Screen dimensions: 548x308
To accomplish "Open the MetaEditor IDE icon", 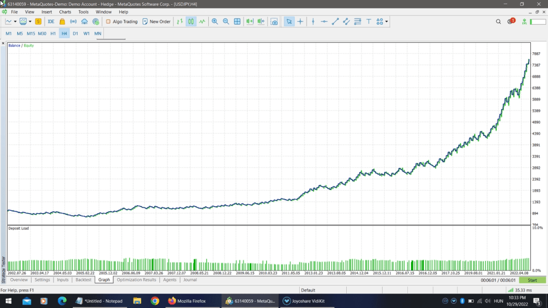I will [x=51, y=22].
